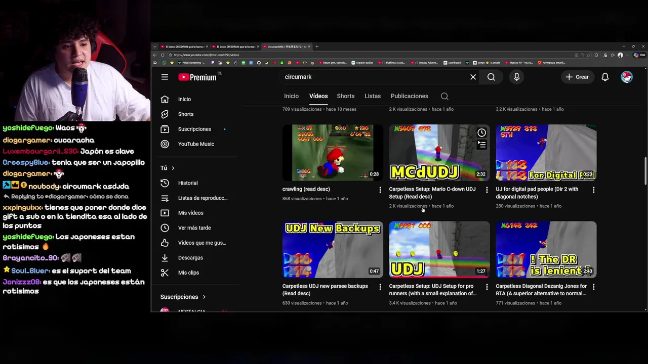
Task: Open the Dashboard bookmark
Action: coord(452,63)
